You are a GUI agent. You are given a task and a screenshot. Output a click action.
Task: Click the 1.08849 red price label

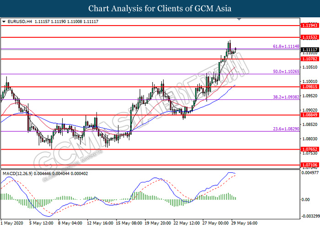click(x=309, y=115)
